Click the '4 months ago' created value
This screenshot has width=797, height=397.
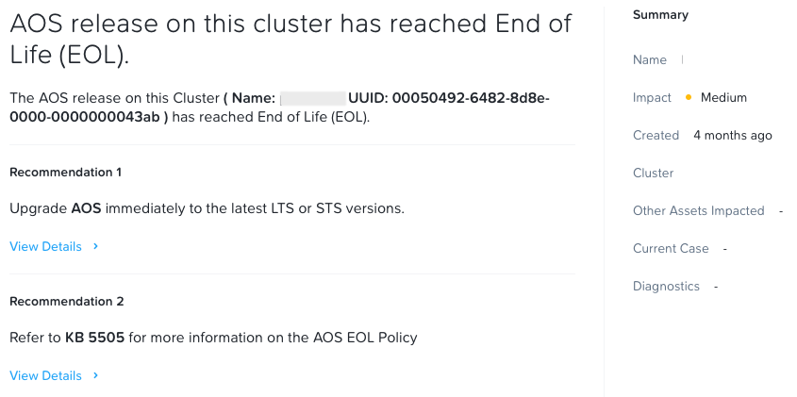tap(733, 135)
